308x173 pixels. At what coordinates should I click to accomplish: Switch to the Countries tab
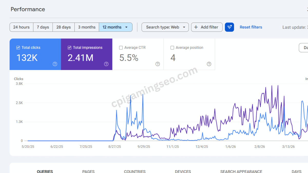[x=134, y=171]
